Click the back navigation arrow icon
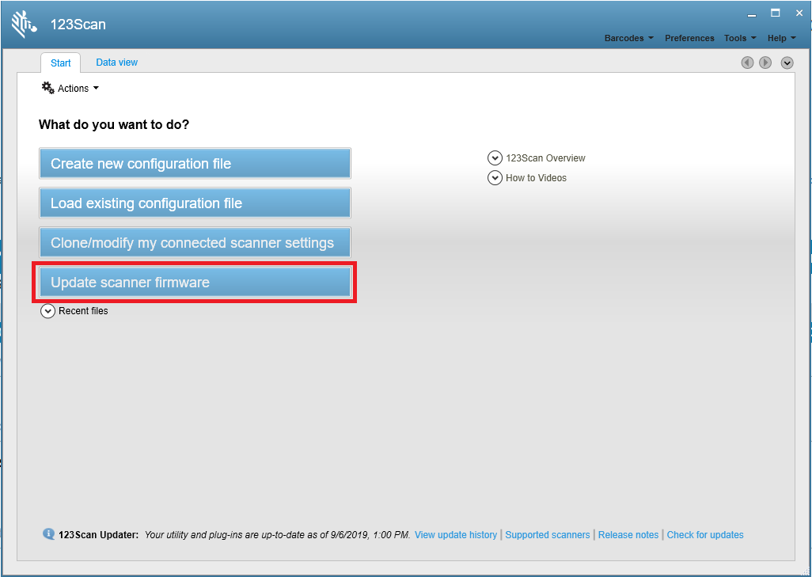 pyautogui.click(x=747, y=62)
